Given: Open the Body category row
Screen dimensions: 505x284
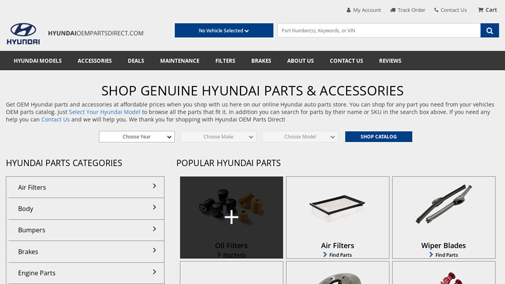Looking at the screenshot, I should pos(85,209).
